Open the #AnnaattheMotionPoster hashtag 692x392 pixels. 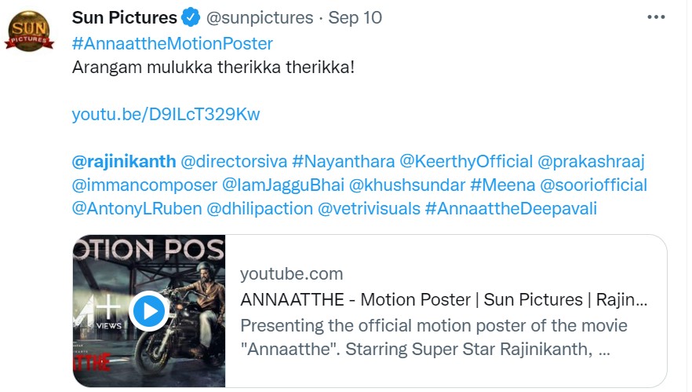(173, 43)
